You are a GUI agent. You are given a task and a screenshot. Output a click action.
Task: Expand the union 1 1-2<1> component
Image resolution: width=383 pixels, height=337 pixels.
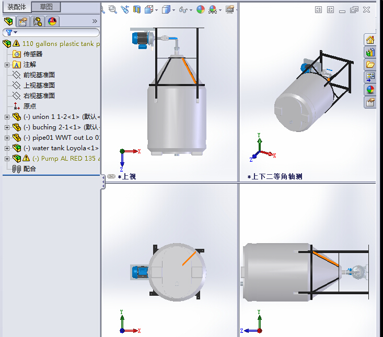coord(7,117)
